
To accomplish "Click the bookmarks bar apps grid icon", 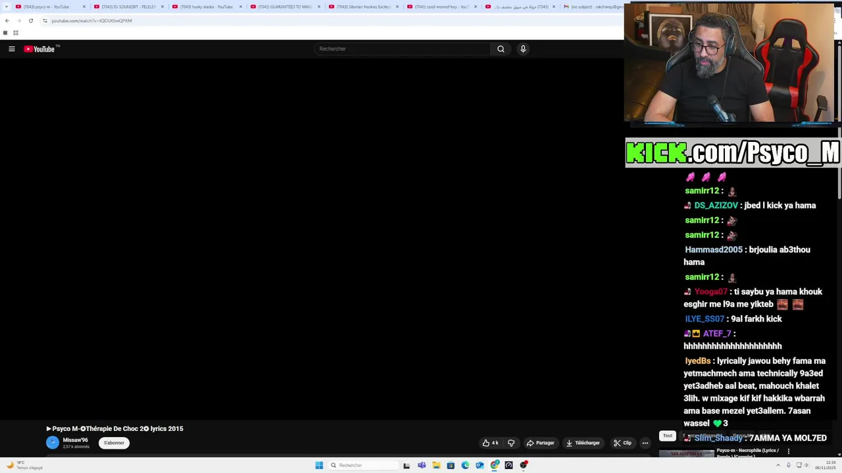I will [15, 33].
